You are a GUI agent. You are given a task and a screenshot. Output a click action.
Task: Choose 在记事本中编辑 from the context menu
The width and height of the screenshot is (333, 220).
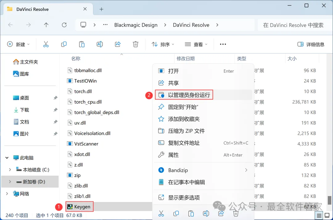coord(203,182)
